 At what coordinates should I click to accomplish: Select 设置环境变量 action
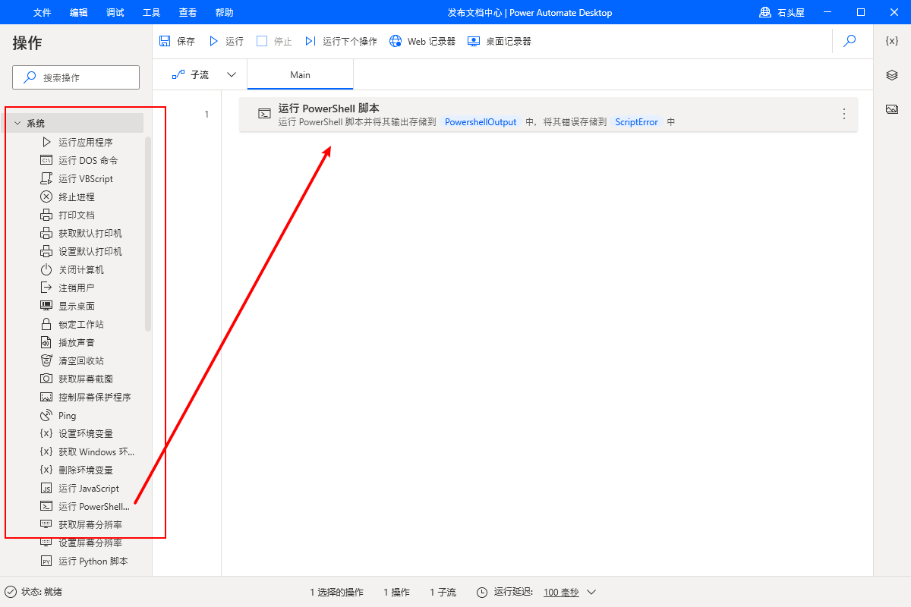click(78, 433)
